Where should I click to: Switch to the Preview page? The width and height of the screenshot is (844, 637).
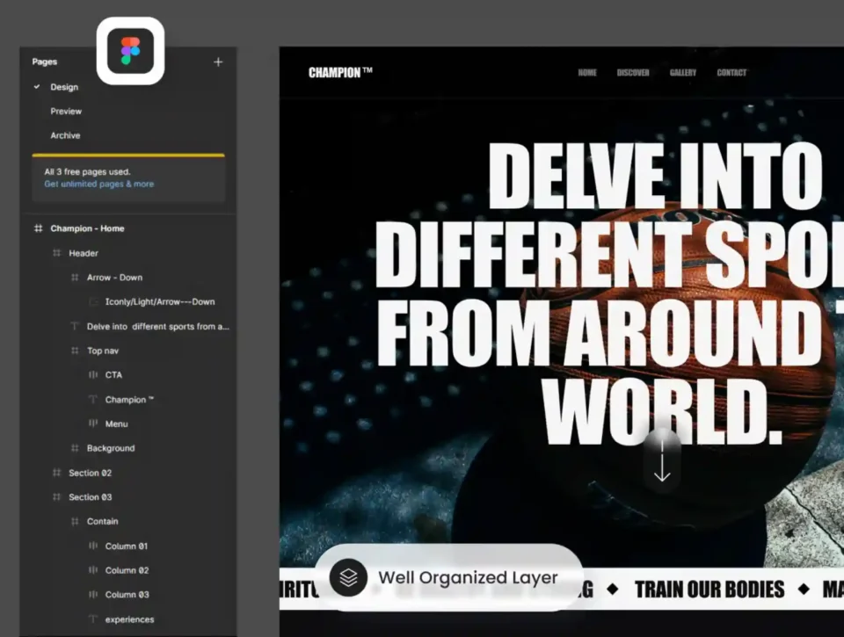pyautogui.click(x=66, y=112)
